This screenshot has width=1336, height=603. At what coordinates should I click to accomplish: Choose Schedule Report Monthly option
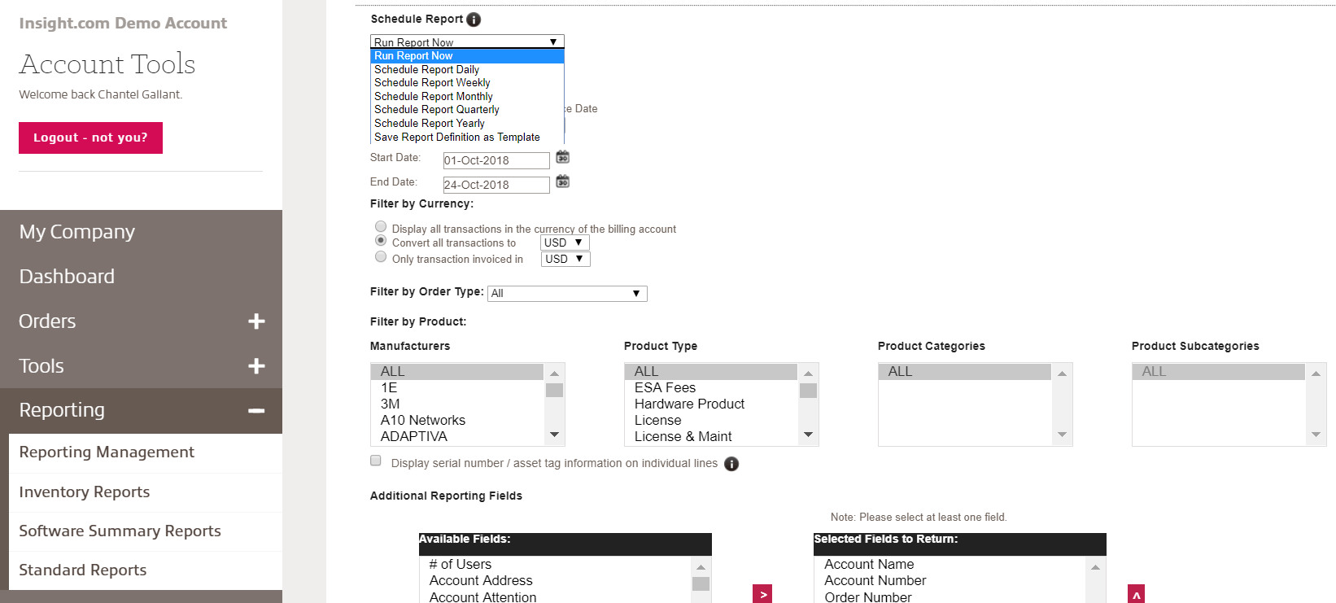pyautogui.click(x=434, y=96)
